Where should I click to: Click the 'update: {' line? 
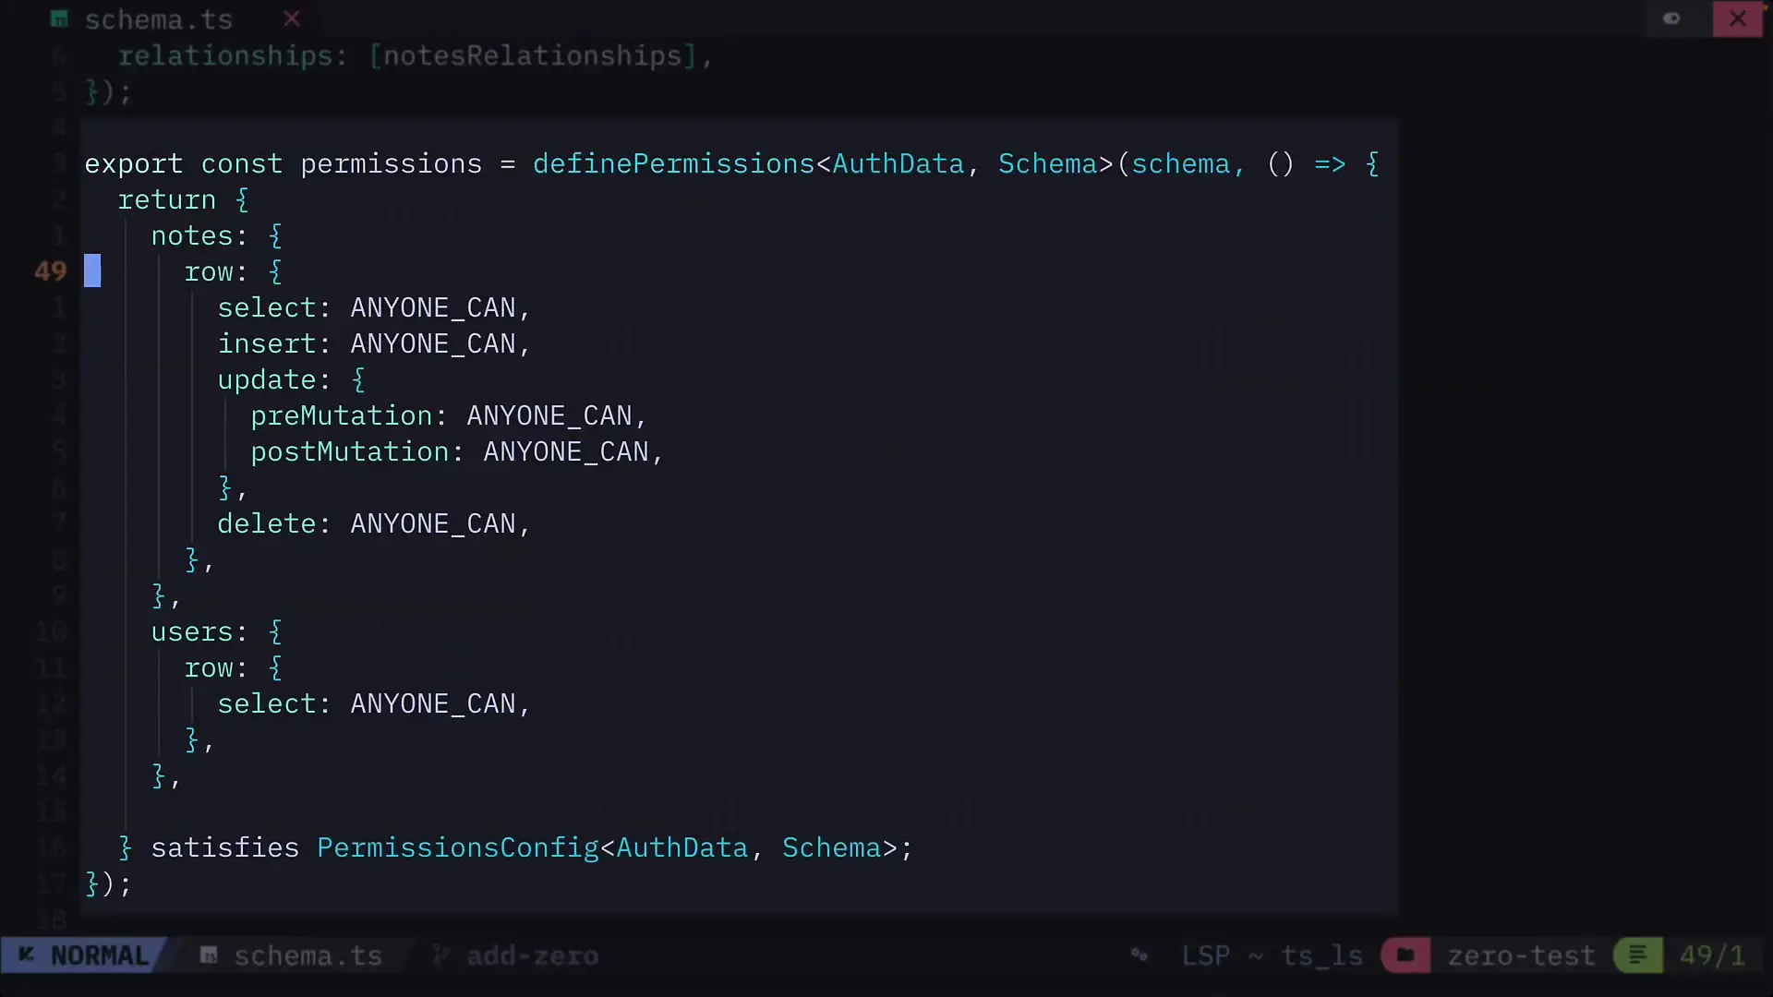click(x=292, y=380)
